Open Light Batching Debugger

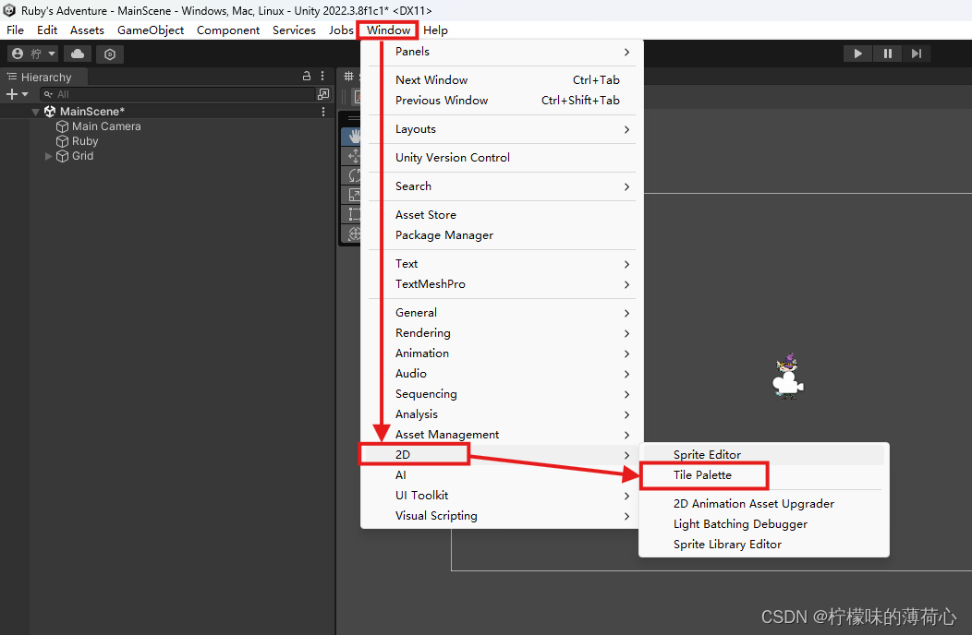point(764,524)
